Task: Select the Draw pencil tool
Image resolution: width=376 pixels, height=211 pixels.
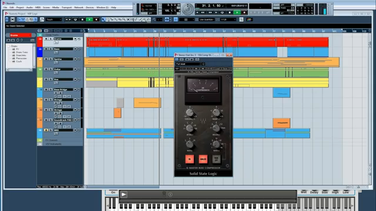Action: (136, 19)
